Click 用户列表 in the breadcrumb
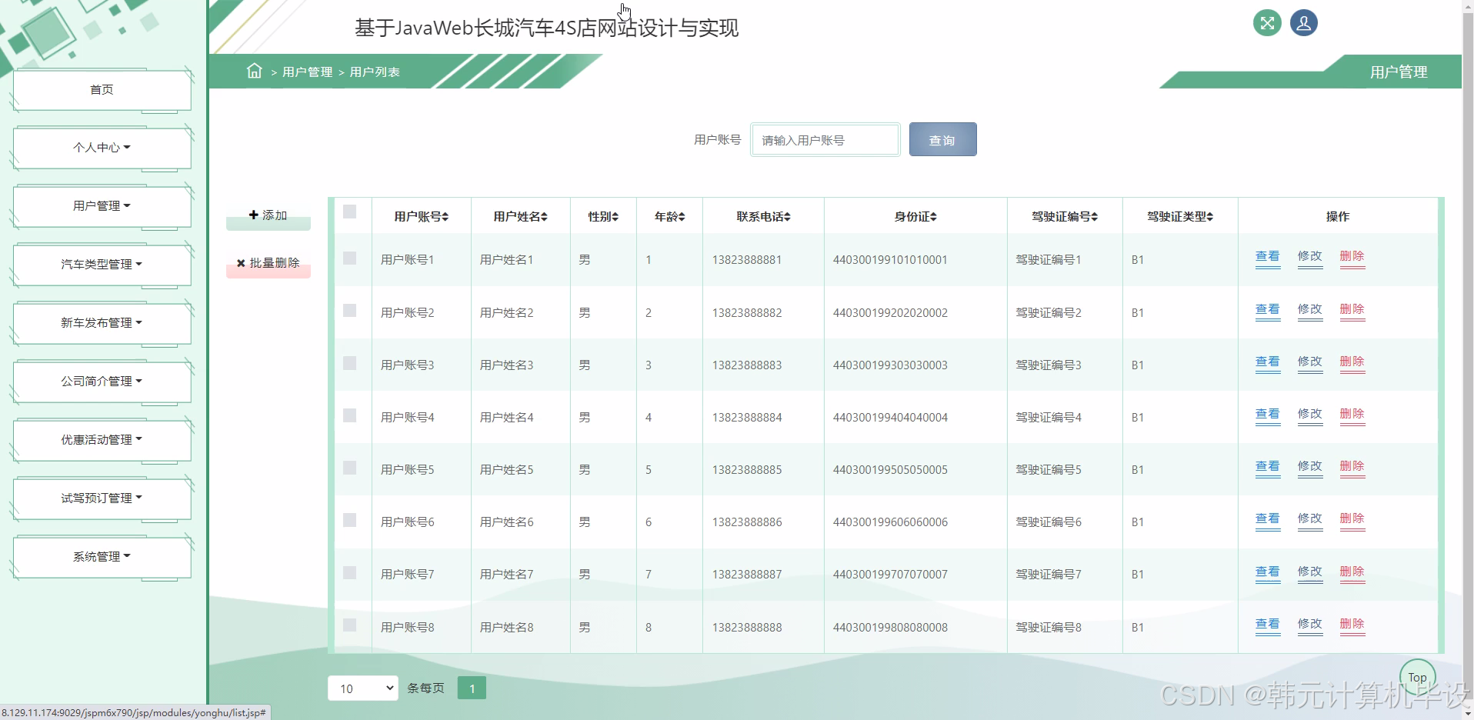Screen dimensions: 1474x720 [x=375, y=72]
